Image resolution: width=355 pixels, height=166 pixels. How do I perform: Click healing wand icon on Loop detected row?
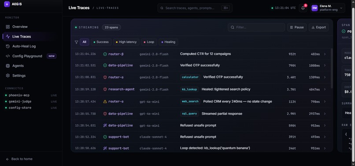[x=105, y=148]
